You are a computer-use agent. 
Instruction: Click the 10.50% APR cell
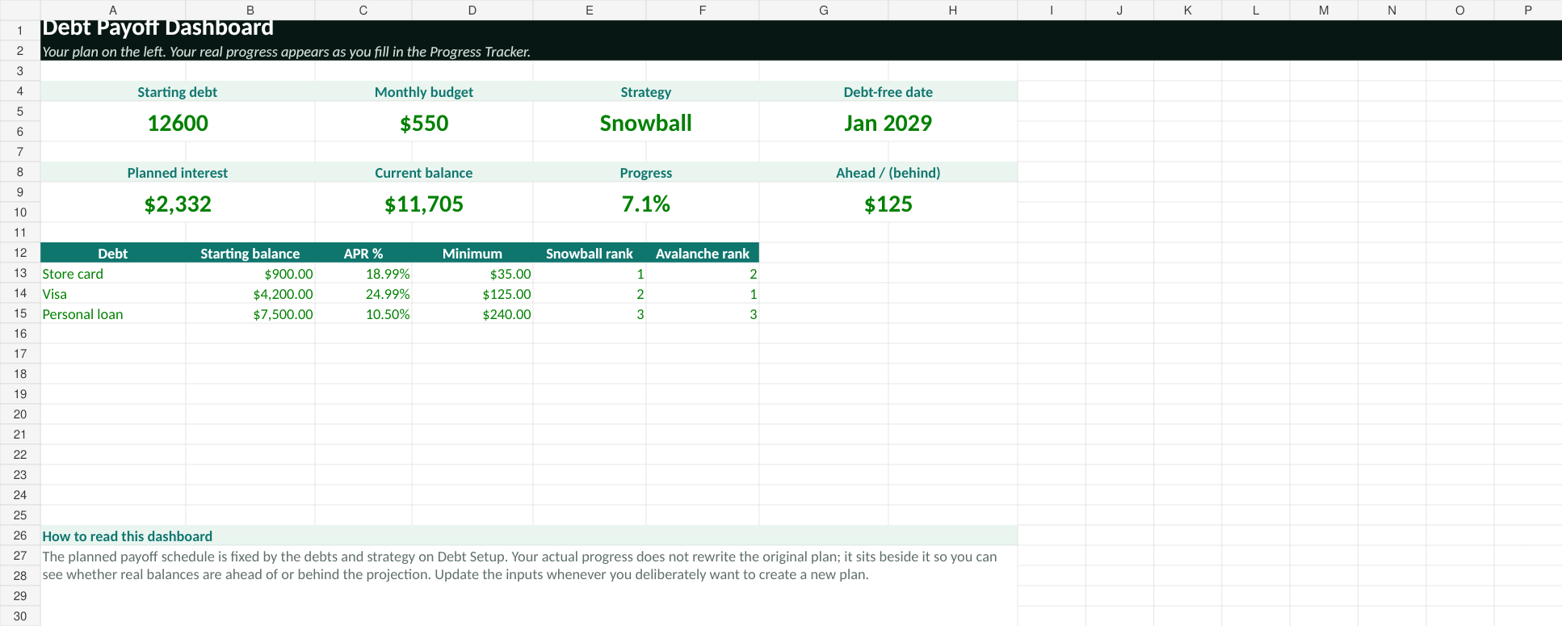coord(363,314)
